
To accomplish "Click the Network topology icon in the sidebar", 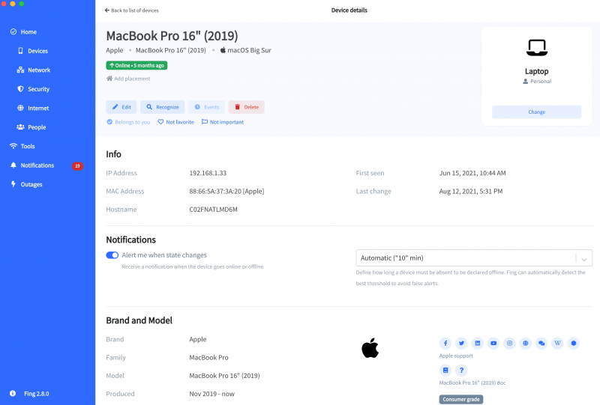I will tap(21, 70).
